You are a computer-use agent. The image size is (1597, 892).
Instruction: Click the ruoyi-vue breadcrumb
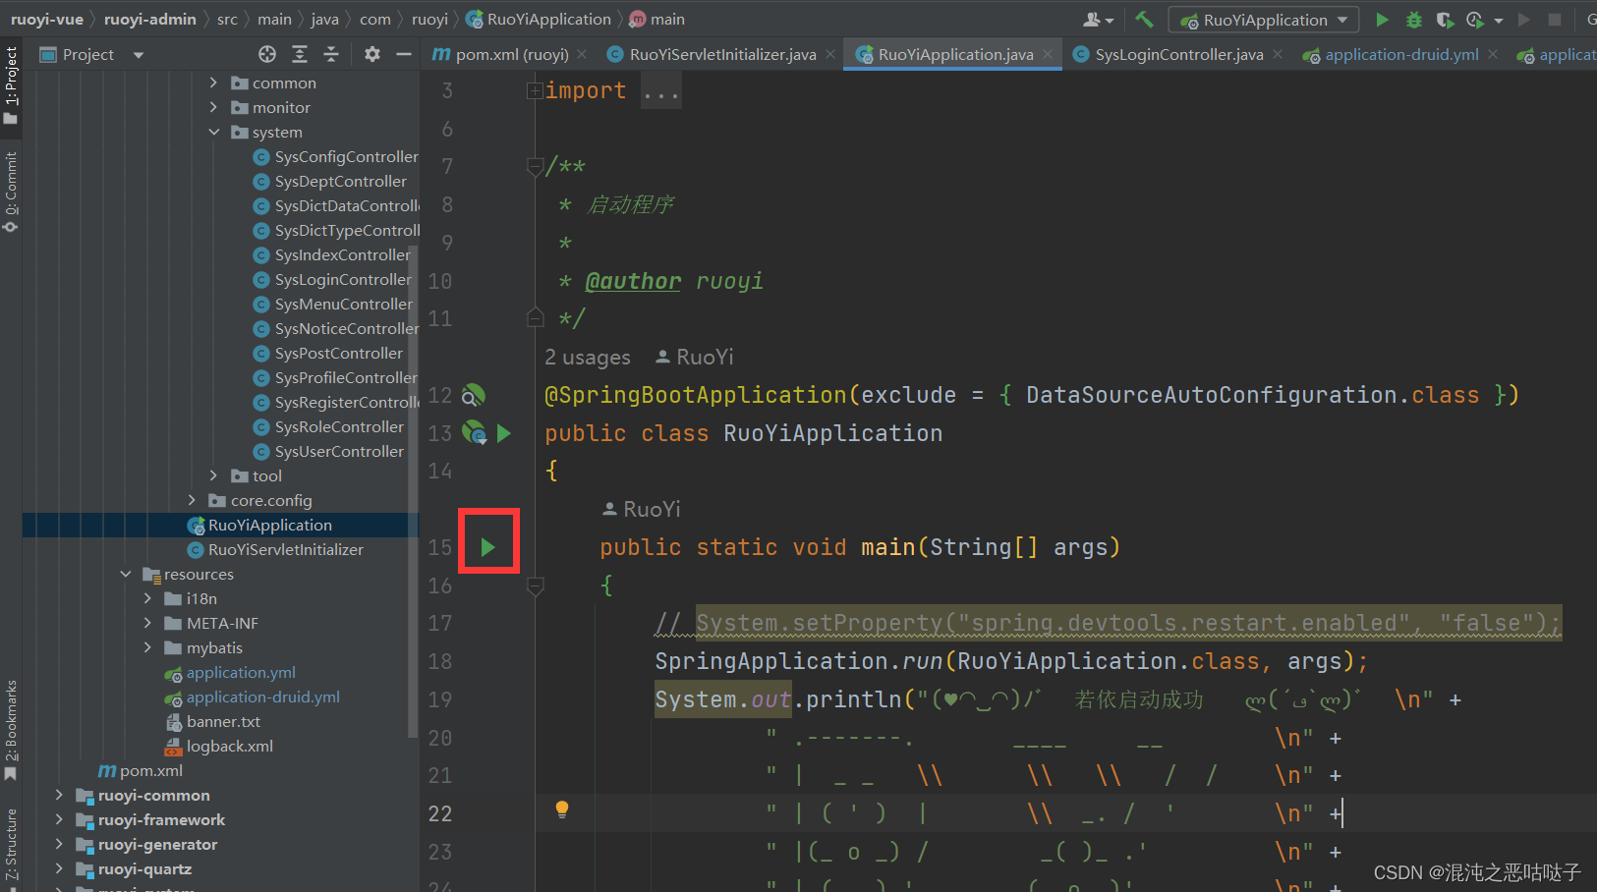point(47,19)
